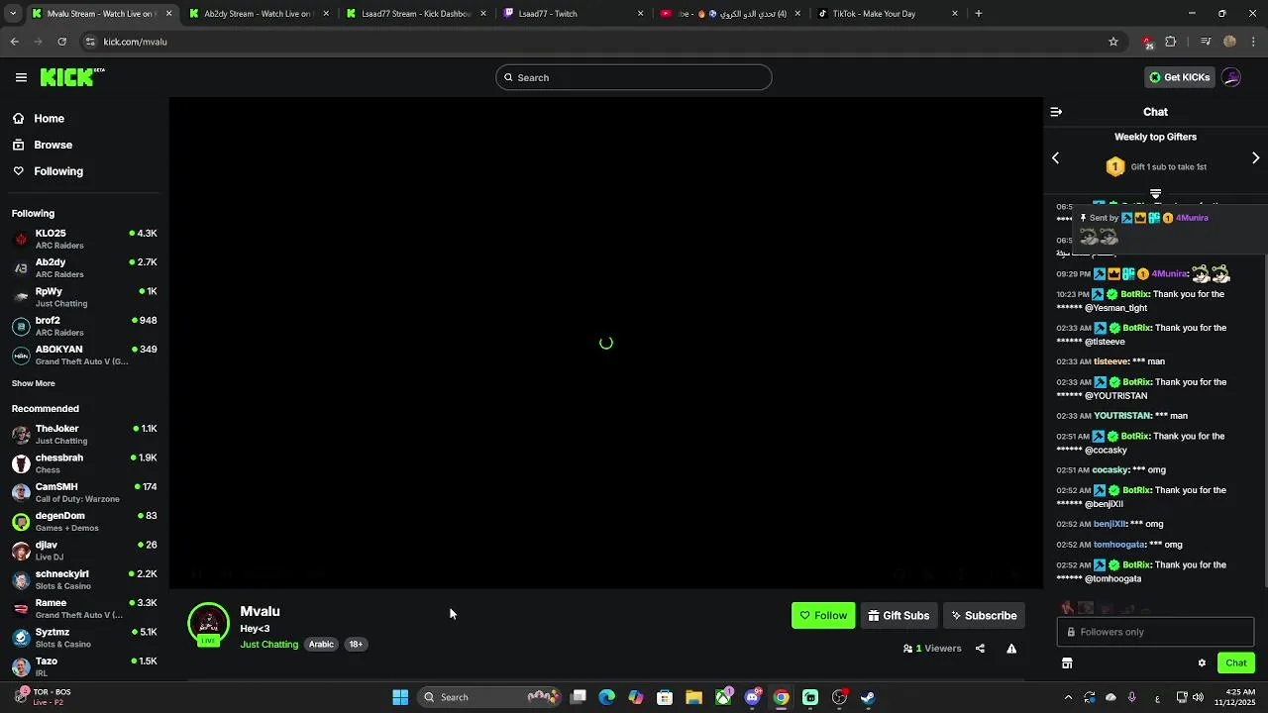
Task: Show next weekly top gifters slide
Action: [1255, 158]
